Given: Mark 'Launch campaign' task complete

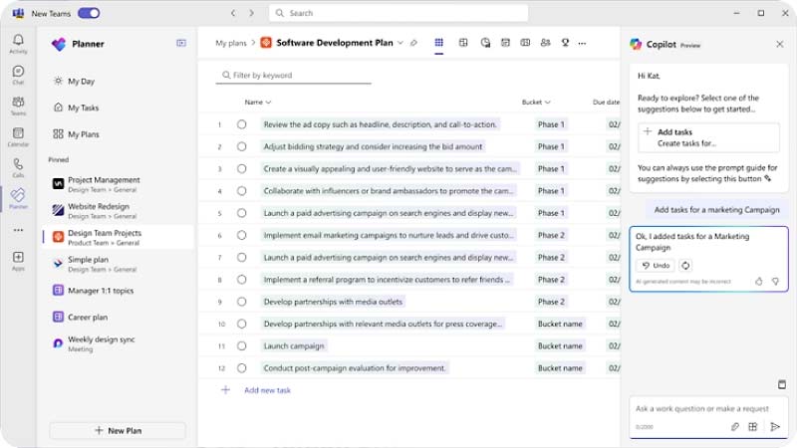Looking at the screenshot, I should pos(242,345).
